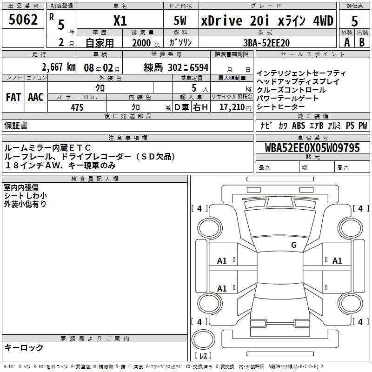Image resolution: width=372 pixels, height=372 pixels.
Task: Click the note ルームミラー内蔵ETC
Action: tap(47, 148)
